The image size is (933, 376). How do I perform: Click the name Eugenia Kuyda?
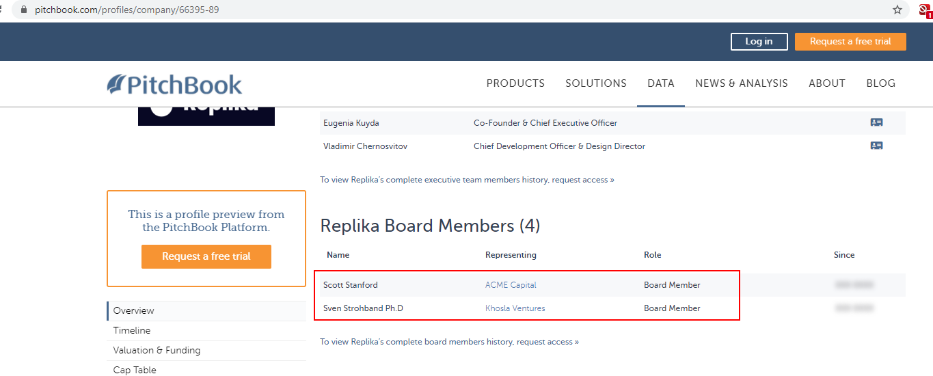pos(351,123)
